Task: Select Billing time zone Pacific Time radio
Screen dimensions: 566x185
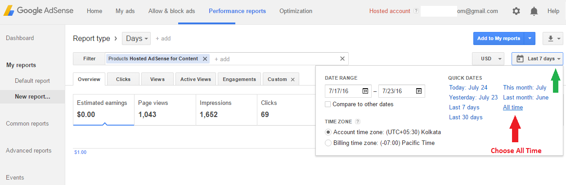Action: pyautogui.click(x=328, y=143)
